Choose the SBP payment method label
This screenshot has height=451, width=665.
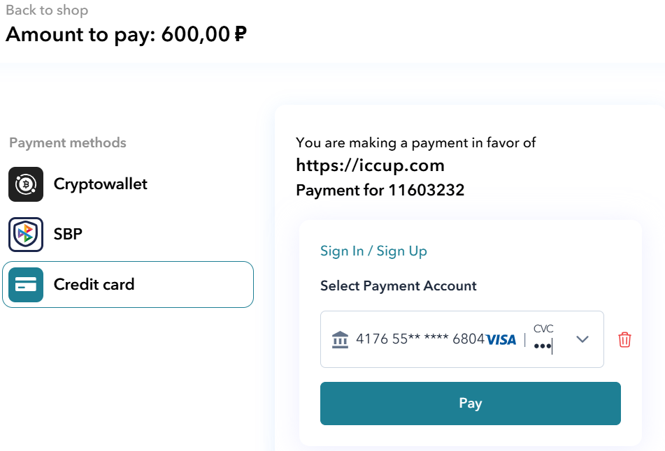coord(68,235)
